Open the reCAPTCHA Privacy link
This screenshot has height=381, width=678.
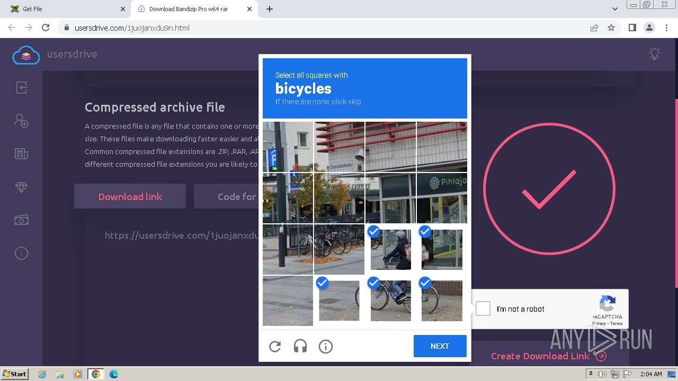[599, 323]
